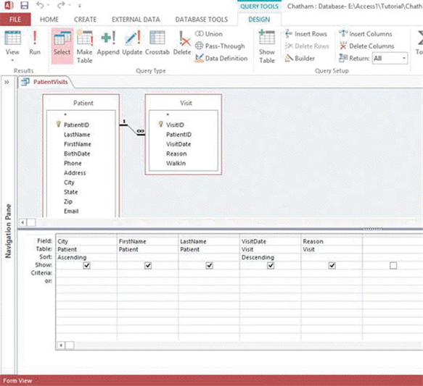The height and width of the screenshot is (386, 423).
Task: Click Insert Rows in Query Setup
Action: pos(306,34)
